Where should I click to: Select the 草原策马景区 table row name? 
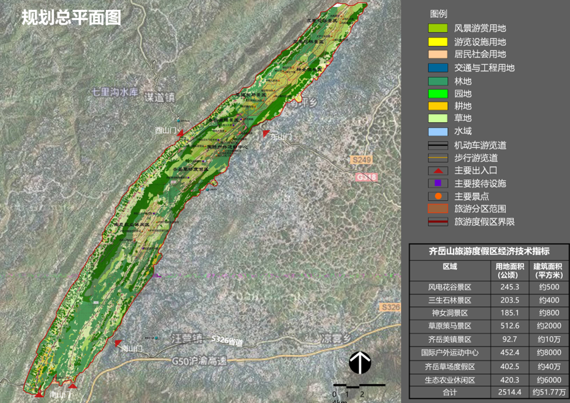pos(450,326)
